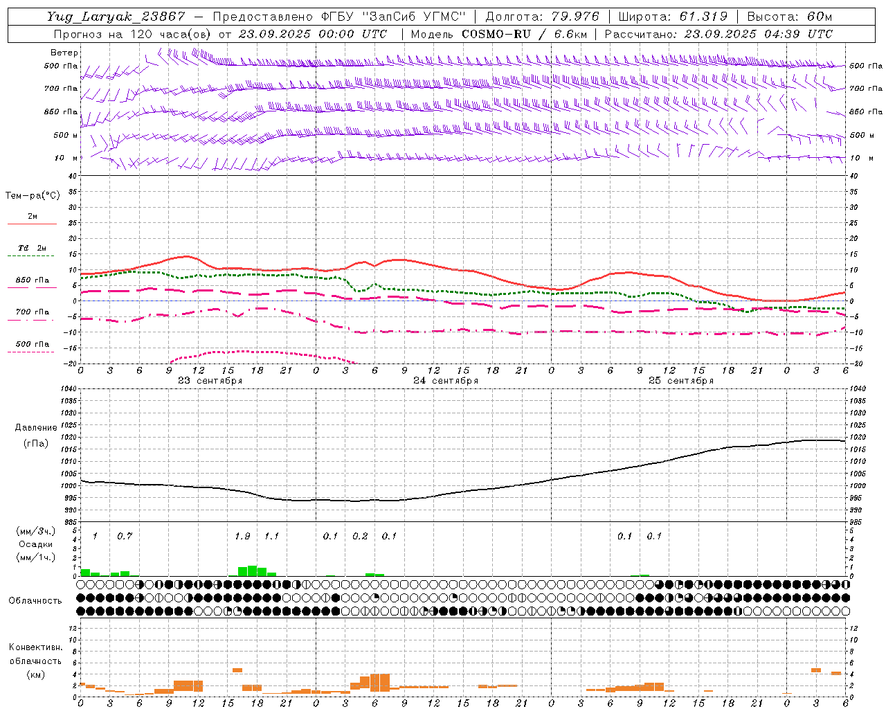Click the forecast start time 23.09.2025 00:00 UTC
Viewport: 886px width, 709px height.
313,34
